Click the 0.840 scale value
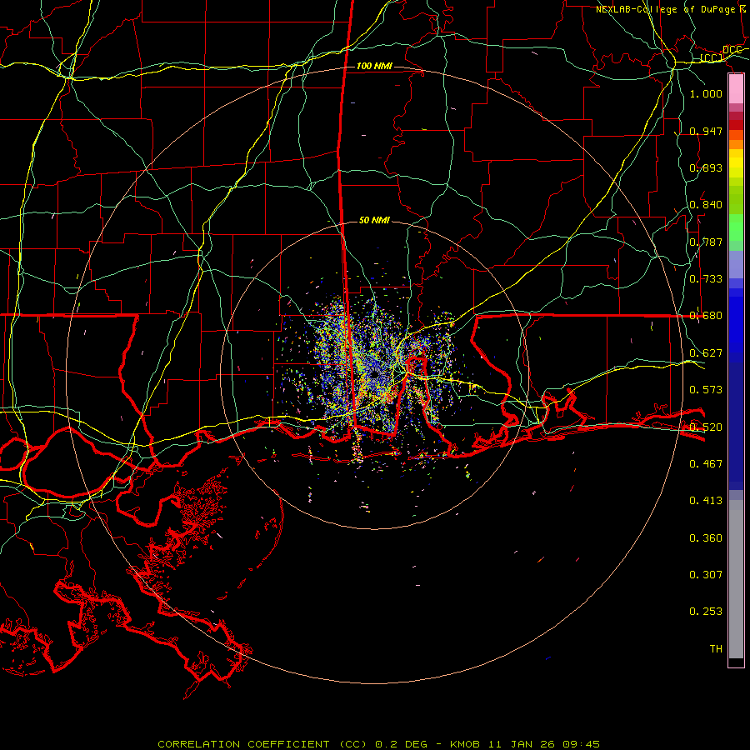Image resolution: width=750 pixels, height=750 pixels. (706, 205)
